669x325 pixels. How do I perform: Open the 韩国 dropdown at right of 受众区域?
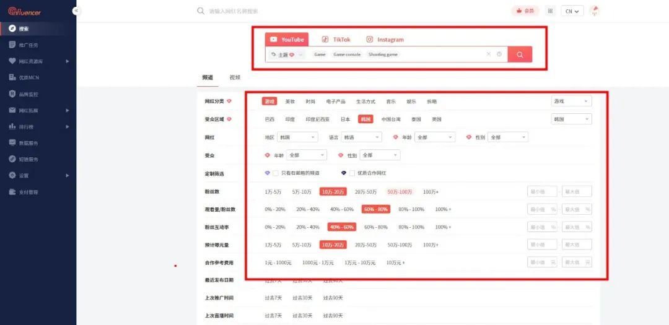pos(571,119)
